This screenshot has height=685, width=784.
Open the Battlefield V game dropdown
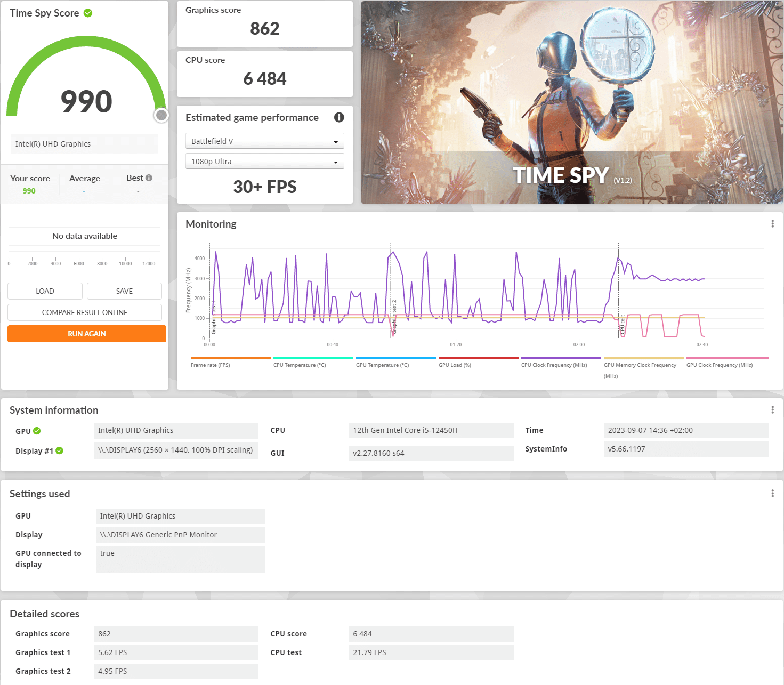coord(264,141)
